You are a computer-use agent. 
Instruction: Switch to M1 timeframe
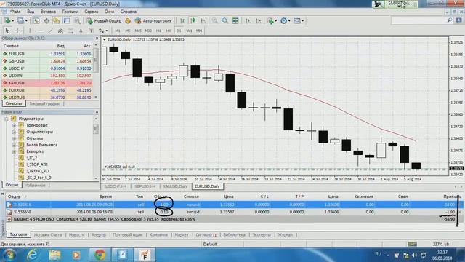click(x=118, y=31)
